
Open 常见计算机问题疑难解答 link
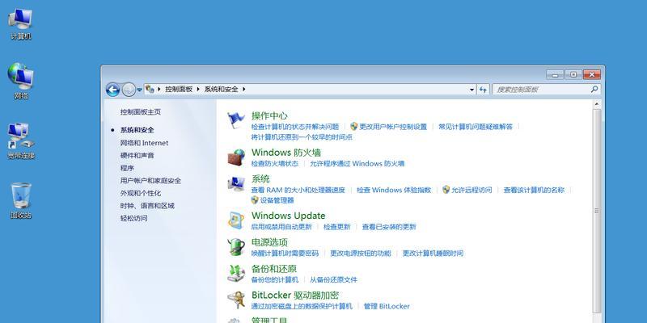[x=476, y=127]
